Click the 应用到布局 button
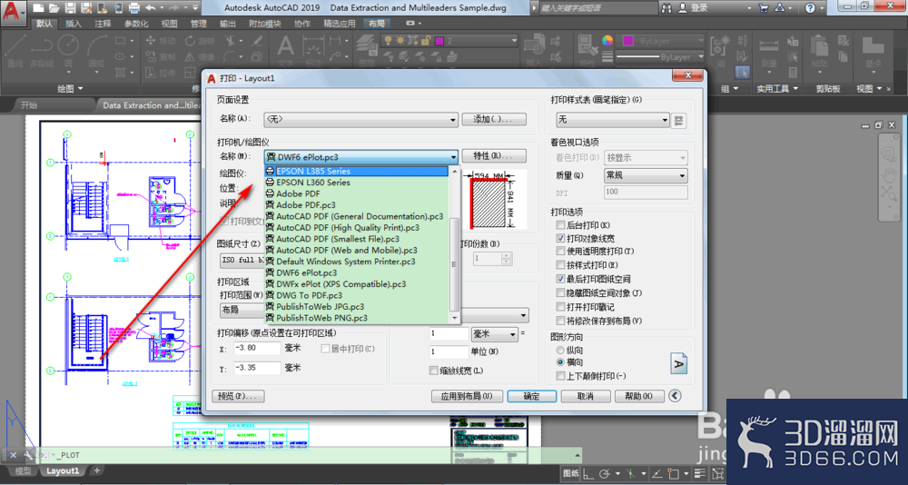 [467, 396]
